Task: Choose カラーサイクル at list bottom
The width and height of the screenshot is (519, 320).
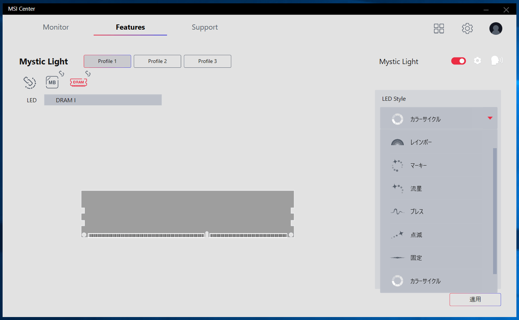Action: [x=436, y=281]
